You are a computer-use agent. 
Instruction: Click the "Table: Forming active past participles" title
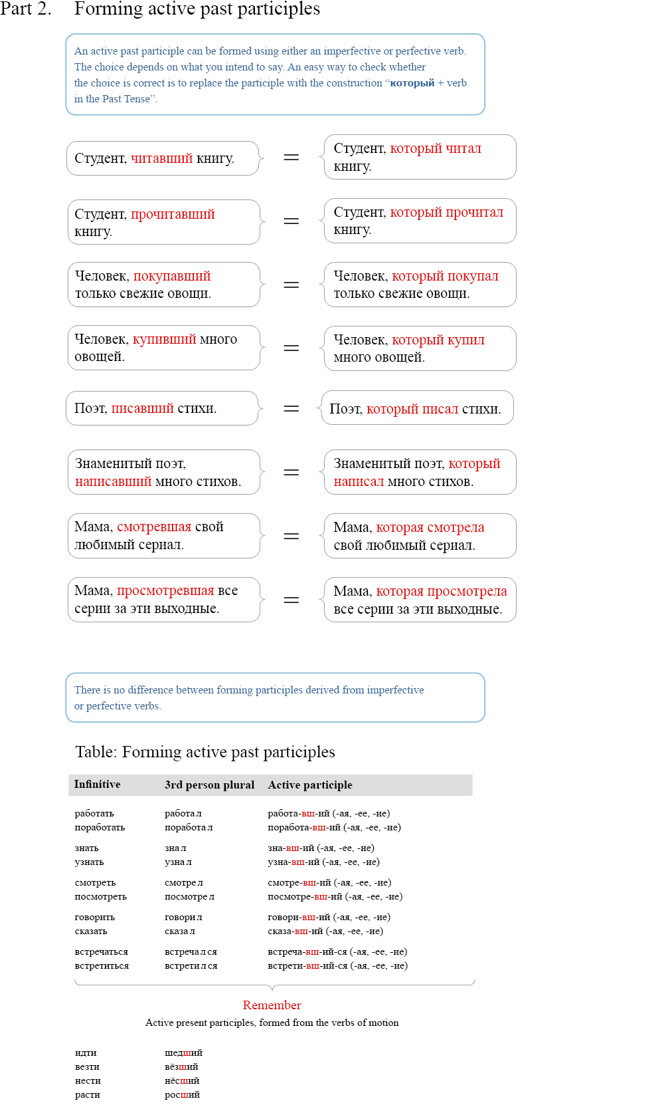[205, 752]
